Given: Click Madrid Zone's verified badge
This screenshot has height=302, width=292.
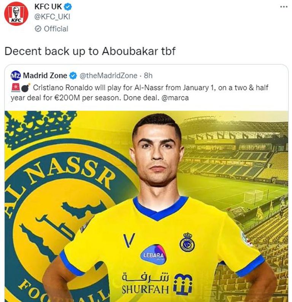Looking at the screenshot, I should 73,76.
